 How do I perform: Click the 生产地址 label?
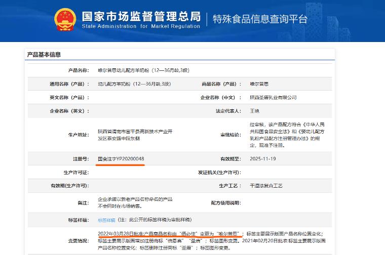pos(79,135)
